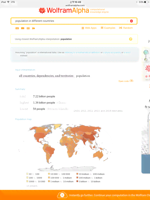
Task: Follow the 'a physical quantity' link
Action: click(x=112, y=52)
